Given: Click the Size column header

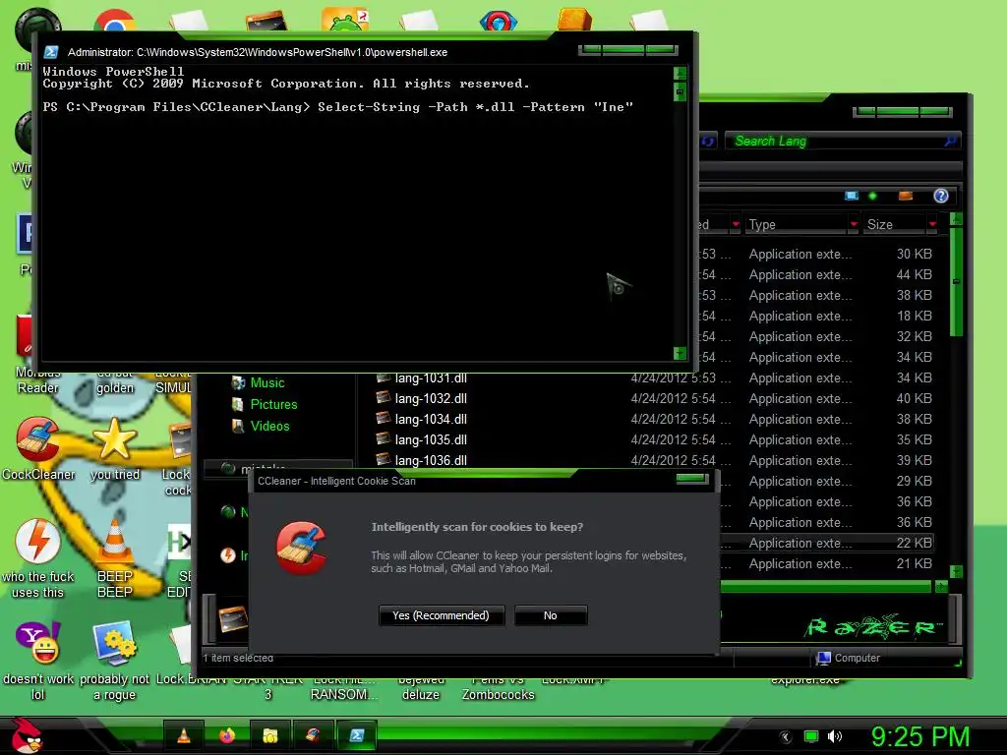Looking at the screenshot, I should 895,224.
